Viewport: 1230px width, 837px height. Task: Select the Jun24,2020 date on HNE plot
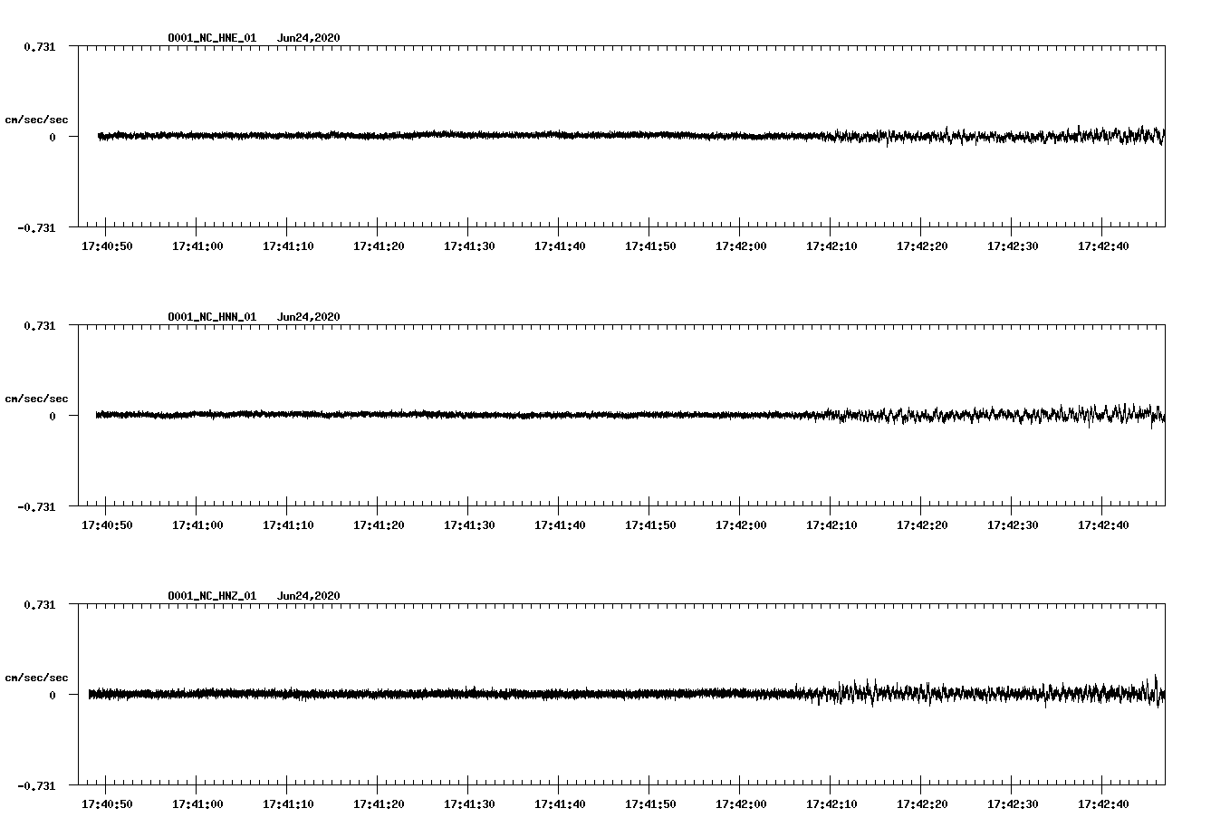pos(309,38)
